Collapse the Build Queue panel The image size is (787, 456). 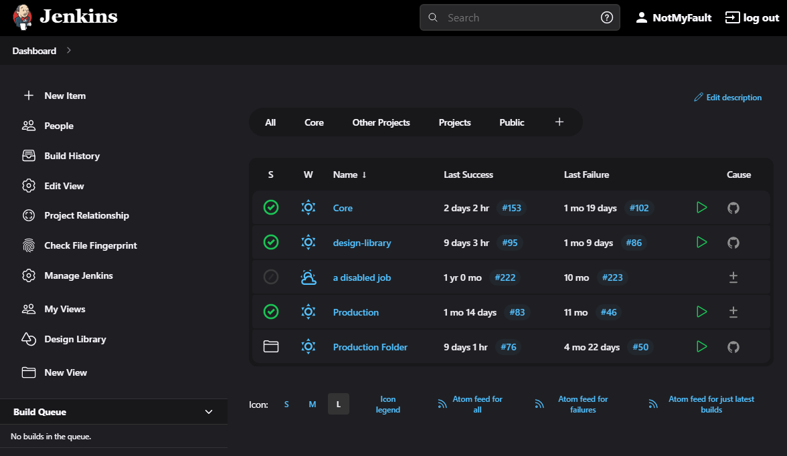pyautogui.click(x=208, y=412)
